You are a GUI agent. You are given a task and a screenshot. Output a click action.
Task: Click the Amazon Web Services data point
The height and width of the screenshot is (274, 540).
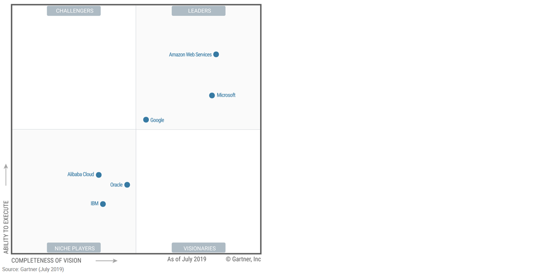(x=216, y=55)
